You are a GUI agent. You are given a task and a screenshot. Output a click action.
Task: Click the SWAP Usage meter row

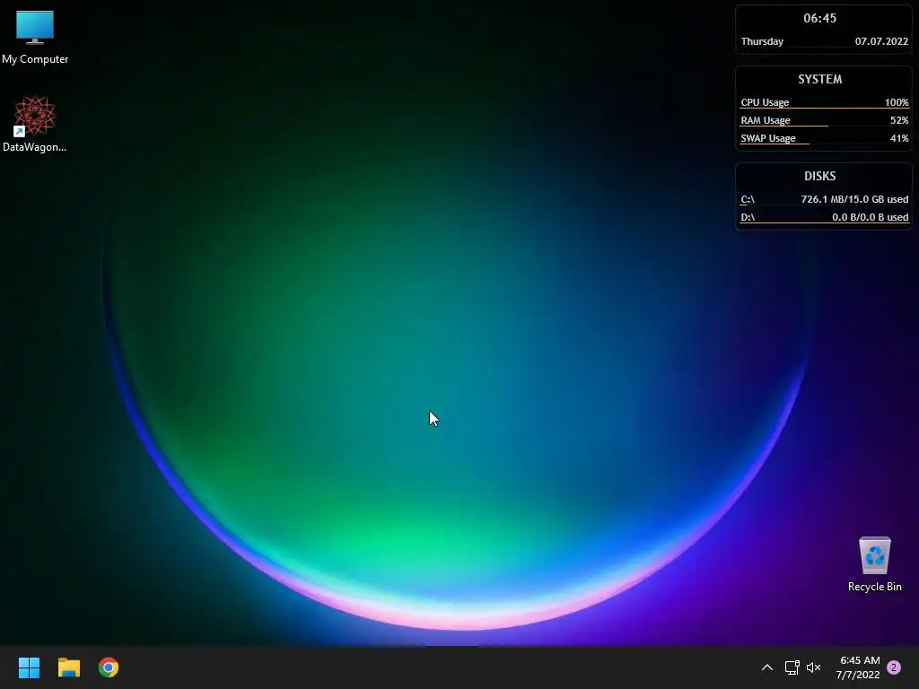(x=824, y=138)
